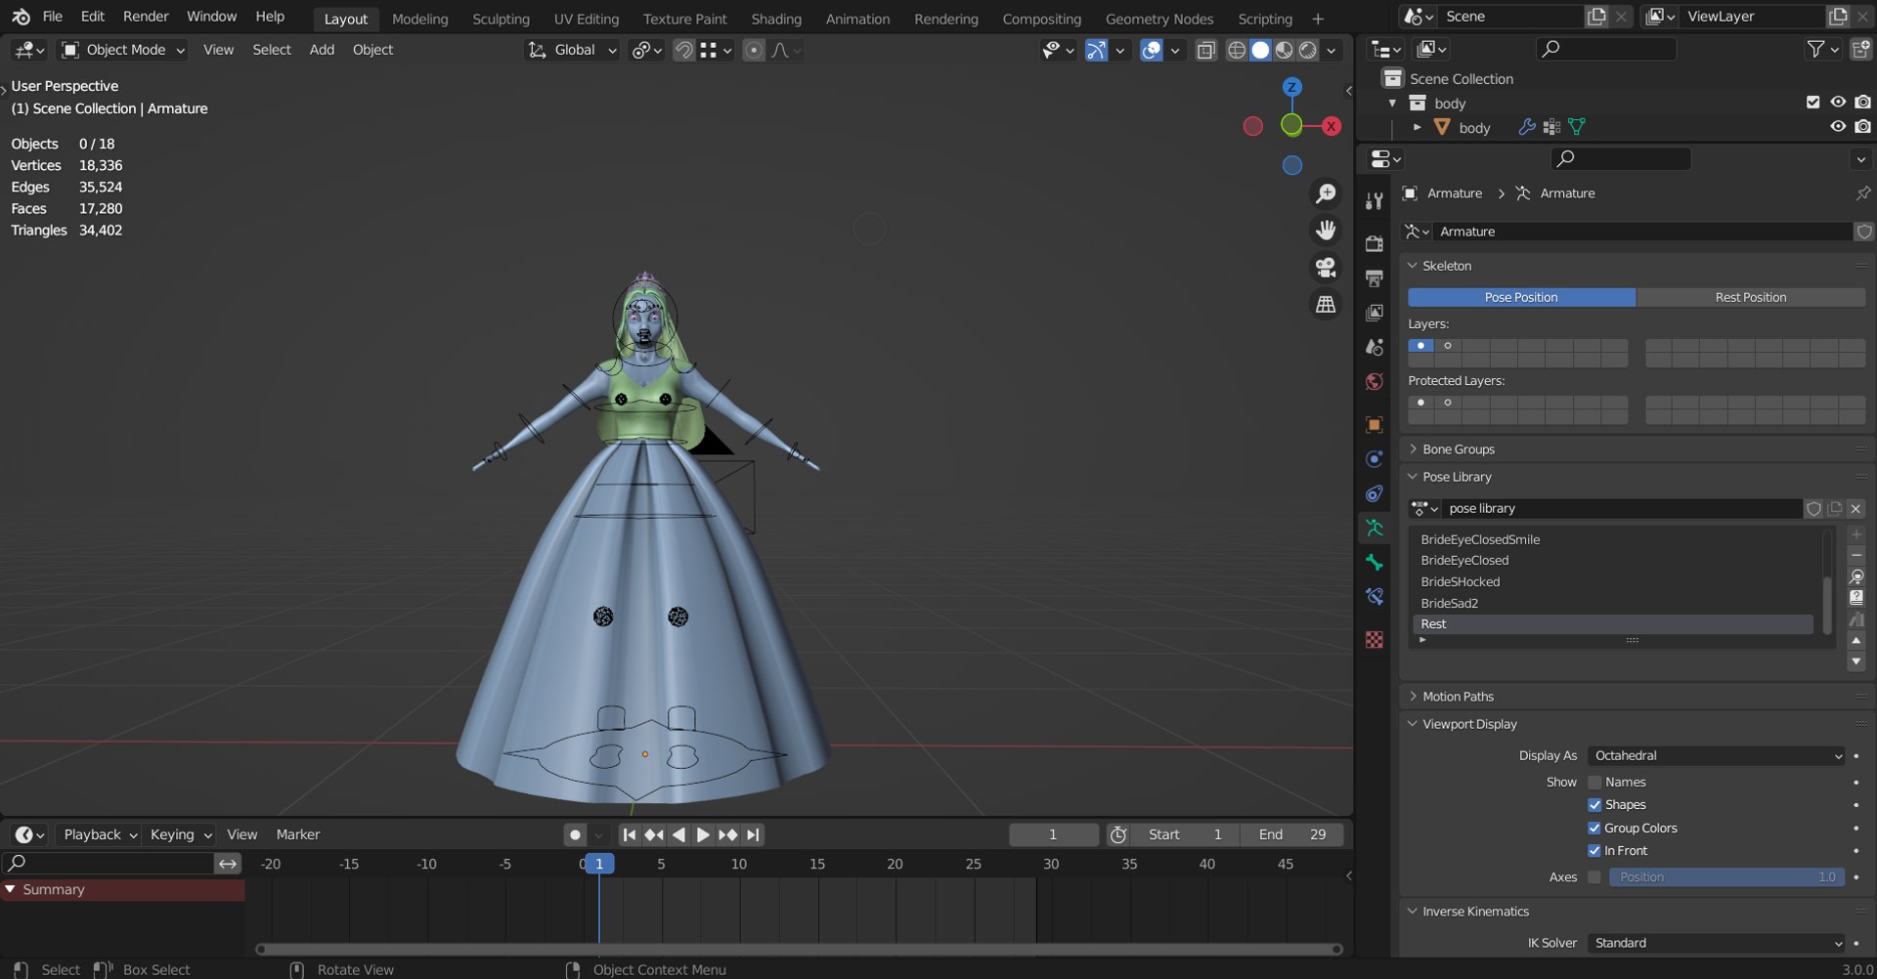Open the World properties tab
The height and width of the screenshot is (979, 1877).
click(1375, 382)
